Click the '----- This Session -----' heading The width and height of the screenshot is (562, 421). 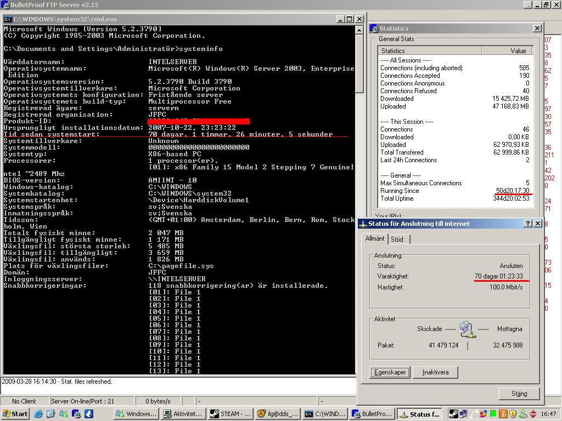407,122
